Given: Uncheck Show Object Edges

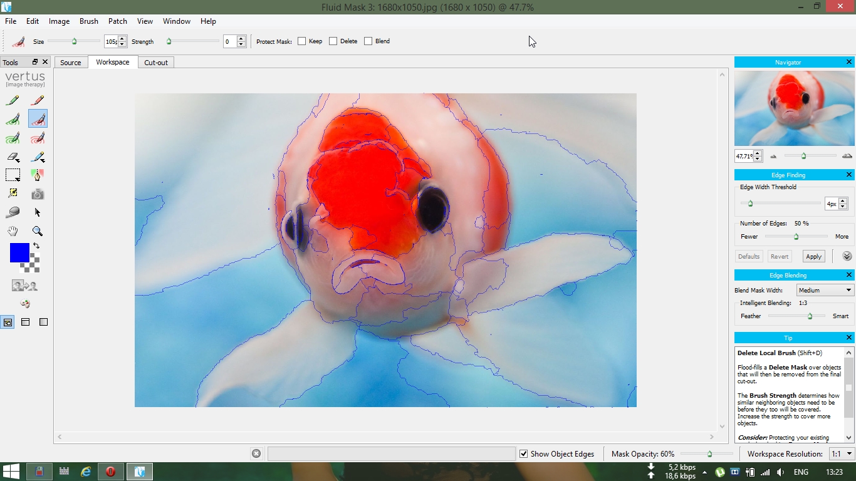Looking at the screenshot, I should (x=523, y=454).
